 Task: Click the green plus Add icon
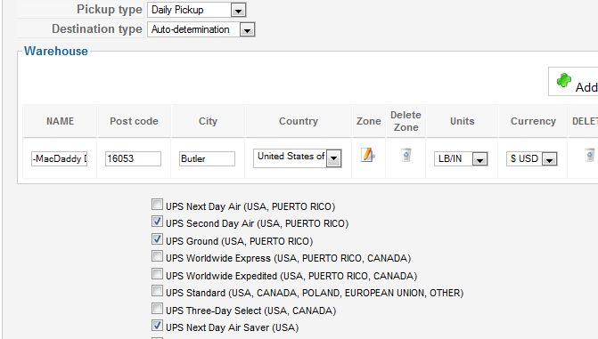563,80
